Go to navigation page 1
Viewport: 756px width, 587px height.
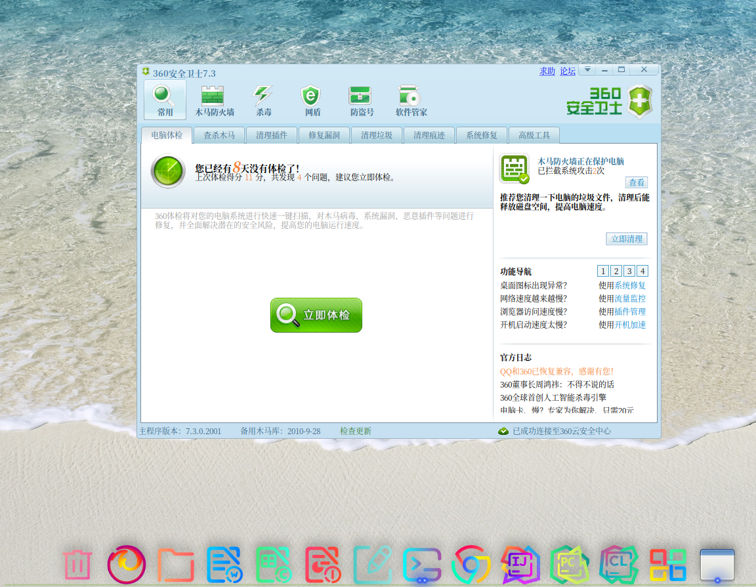tap(602, 271)
